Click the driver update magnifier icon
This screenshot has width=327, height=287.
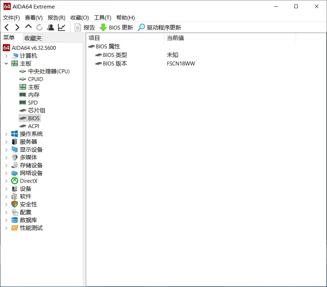pyautogui.click(x=141, y=27)
